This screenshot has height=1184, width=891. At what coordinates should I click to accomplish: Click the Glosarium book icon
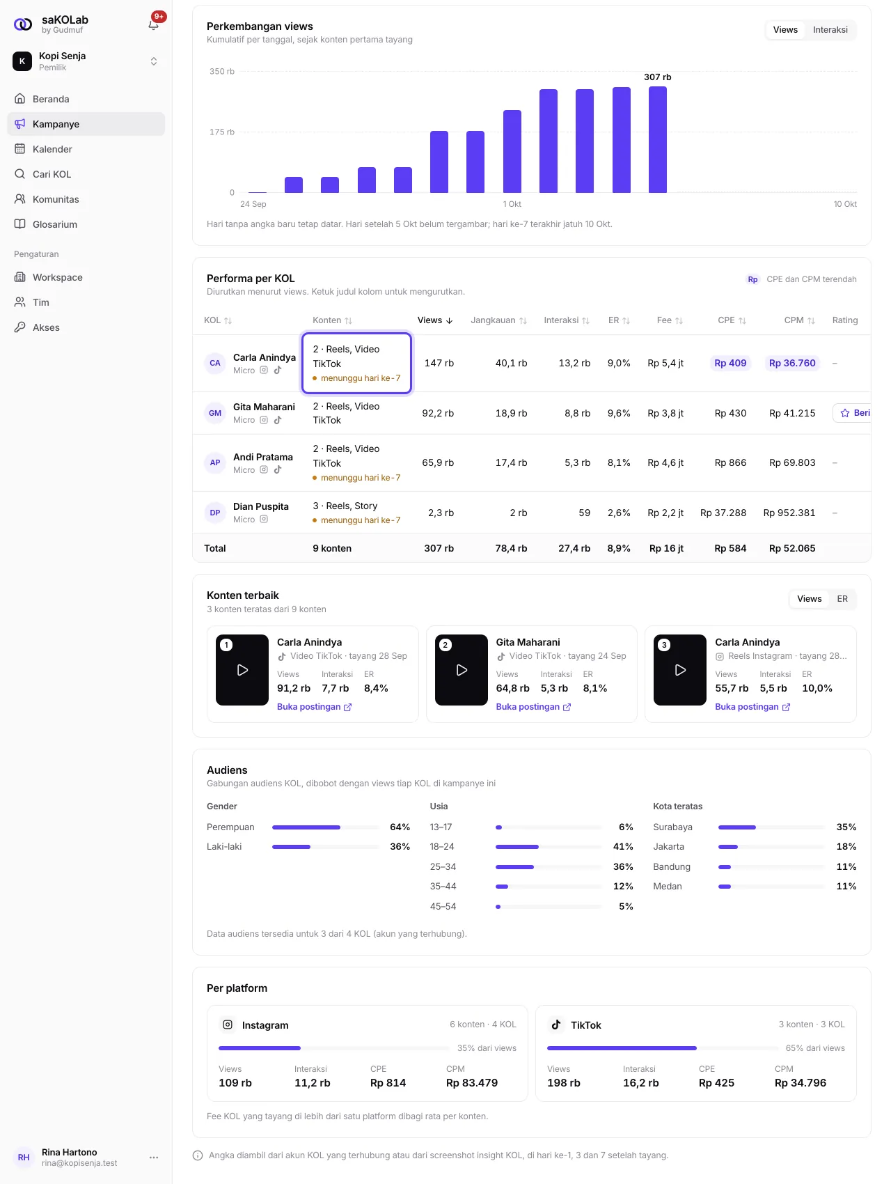(x=20, y=224)
